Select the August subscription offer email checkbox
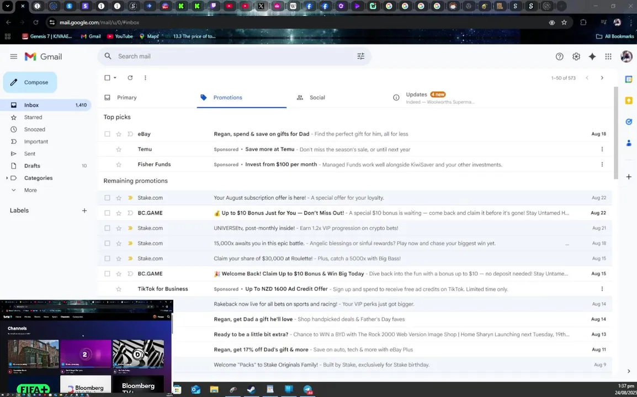The height and width of the screenshot is (397, 637). (x=107, y=198)
